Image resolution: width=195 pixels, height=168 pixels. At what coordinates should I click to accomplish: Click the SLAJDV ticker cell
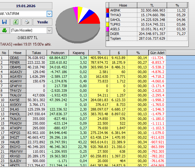tap(18, 161)
